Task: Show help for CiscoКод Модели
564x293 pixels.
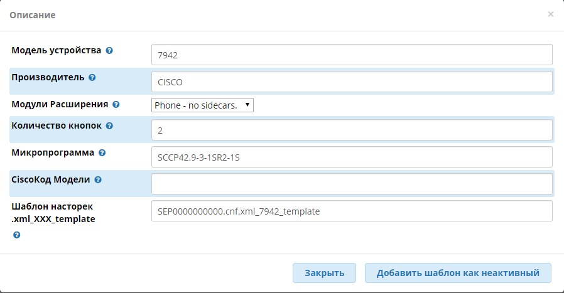Action: click(98, 180)
